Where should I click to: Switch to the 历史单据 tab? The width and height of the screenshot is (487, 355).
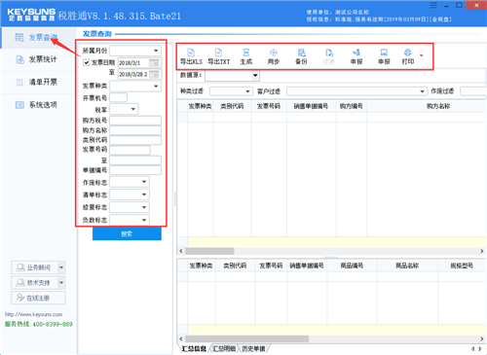253,348
